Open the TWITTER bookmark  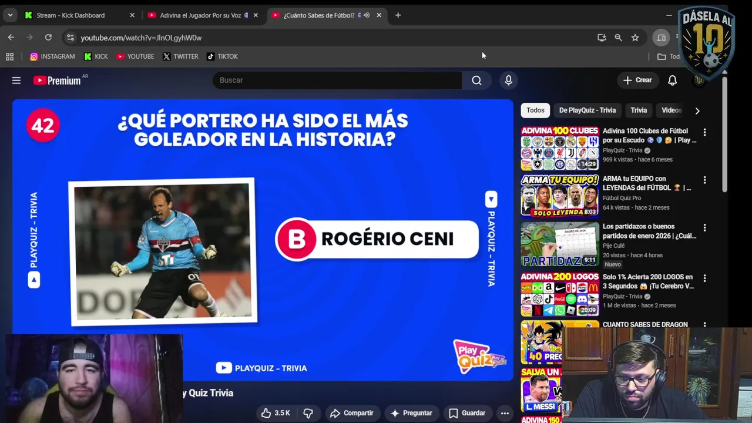pos(180,56)
